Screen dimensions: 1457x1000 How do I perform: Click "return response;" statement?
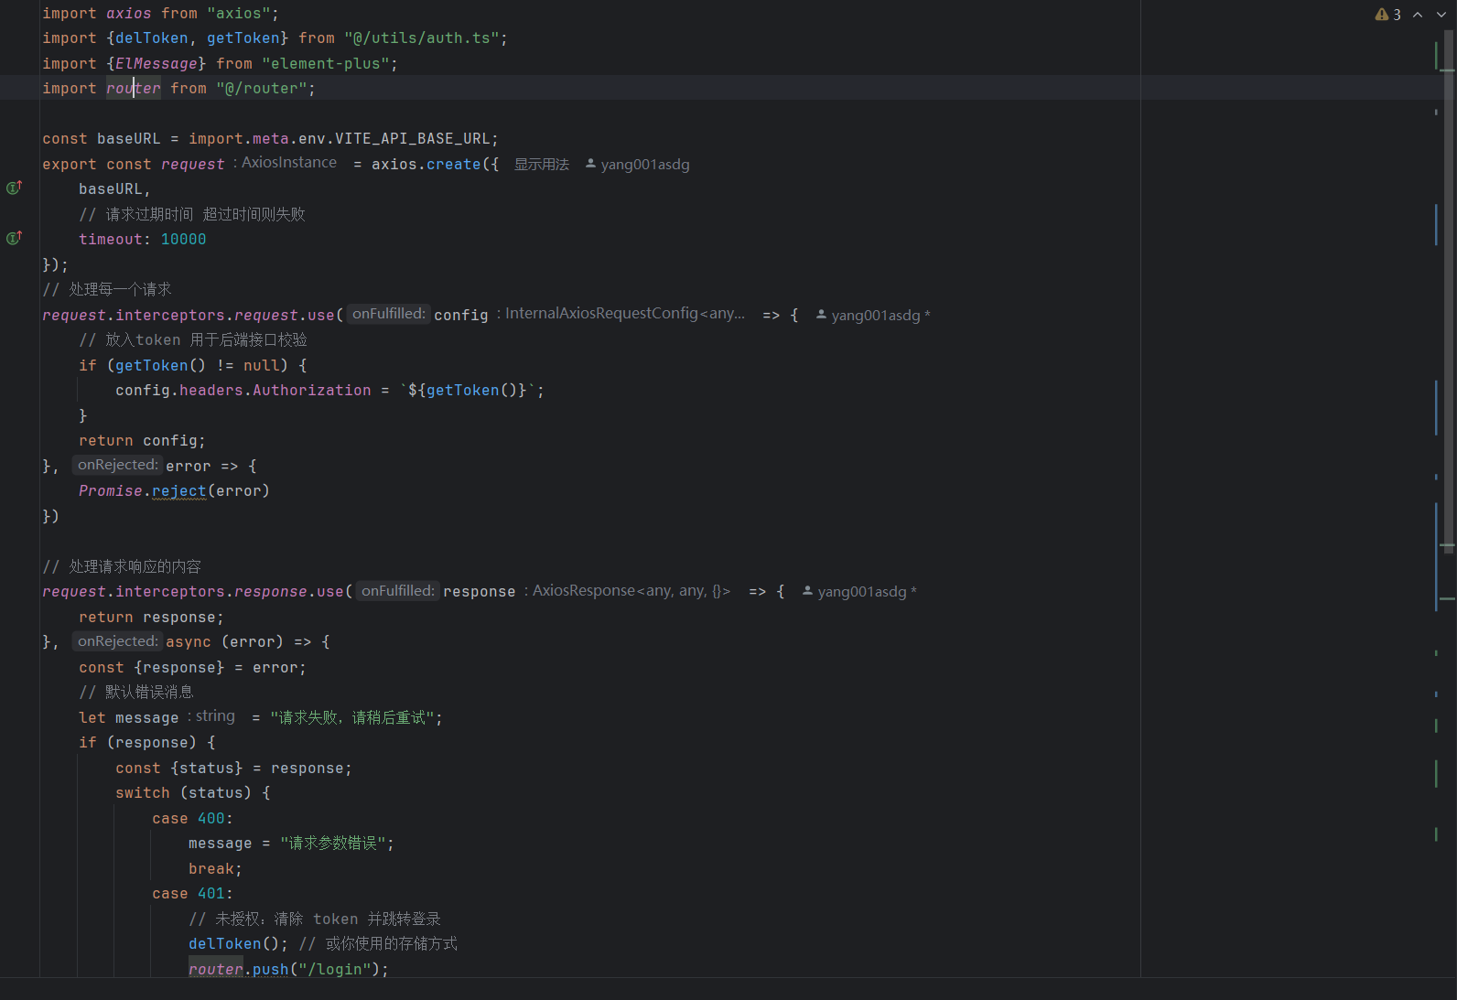click(151, 618)
